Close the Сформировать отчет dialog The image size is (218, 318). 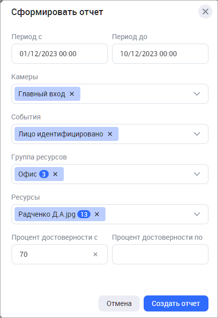[x=205, y=12]
